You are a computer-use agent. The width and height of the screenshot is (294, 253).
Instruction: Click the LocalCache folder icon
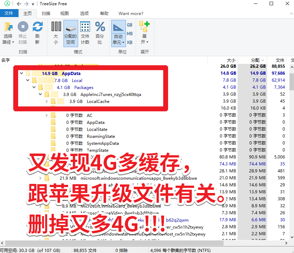tap(53, 101)
